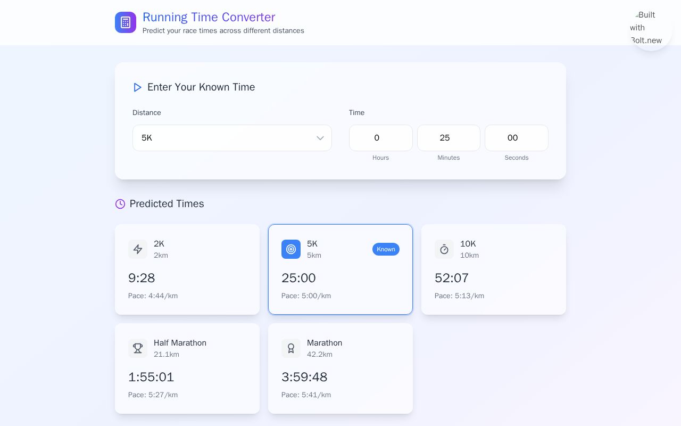Click the play triangle icon beside Enter Your Known Time
This screenshot has width=681, height=426.
click(x=137, y=87)
